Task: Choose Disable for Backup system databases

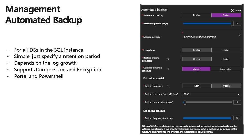Action: click(x=197, y=59)
